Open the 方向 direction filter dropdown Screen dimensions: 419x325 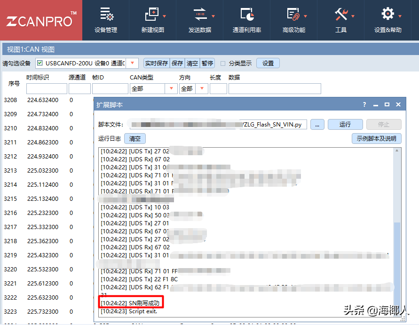202,88
